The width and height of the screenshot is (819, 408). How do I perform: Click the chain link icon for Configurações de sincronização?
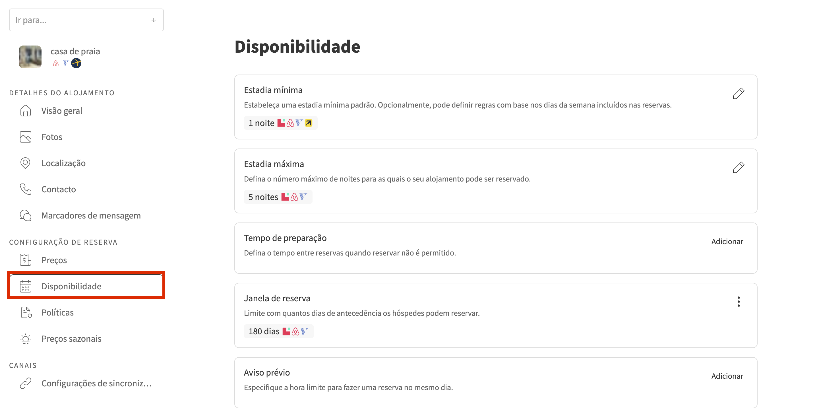click(25, 383)
